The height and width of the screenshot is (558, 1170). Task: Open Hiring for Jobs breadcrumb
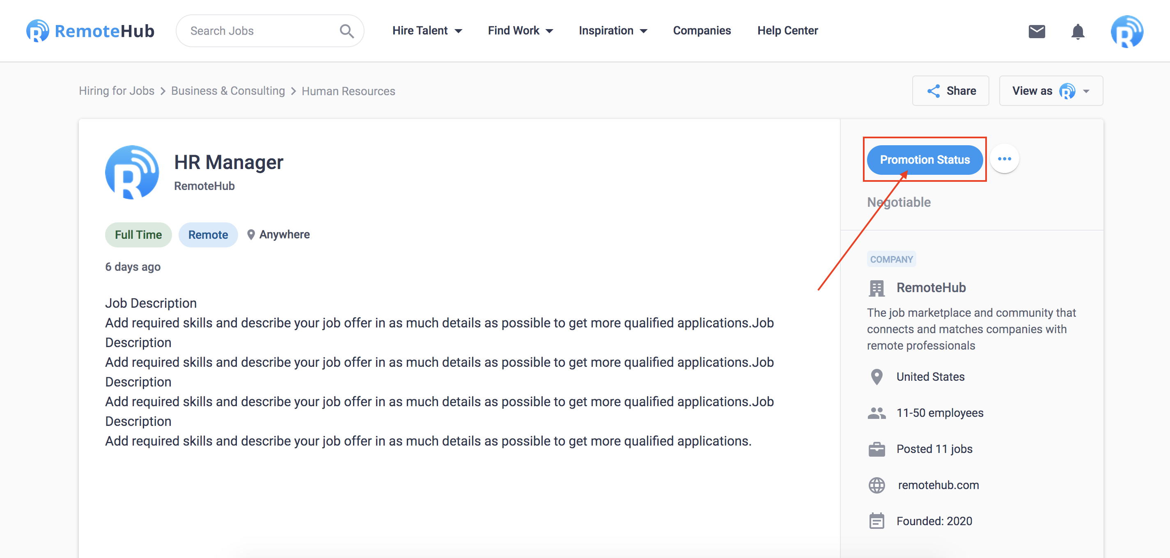point(116,91)
